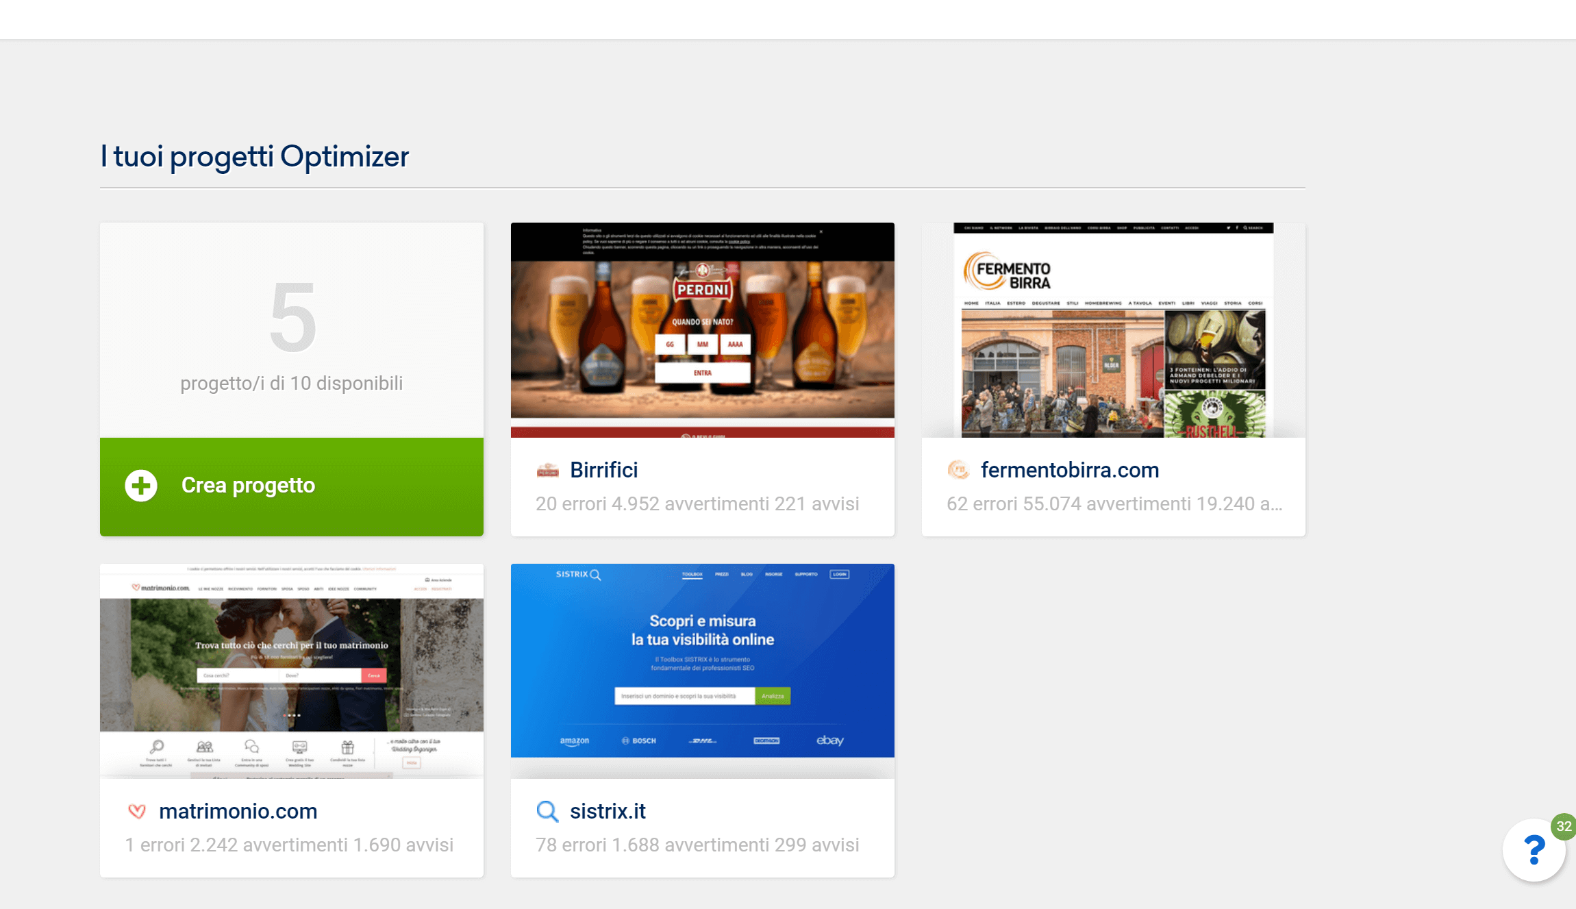Click the 'I tuoi progetti Optimizer' heading
The width and height of the screenshot is (1576, 909).
(255, 157)
